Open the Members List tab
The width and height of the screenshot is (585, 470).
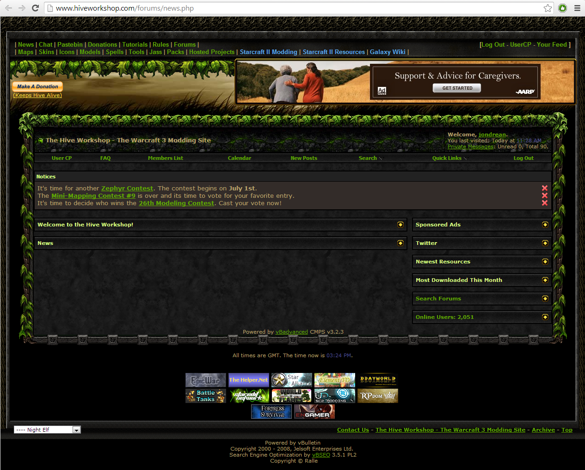click(x=166, y=158)
